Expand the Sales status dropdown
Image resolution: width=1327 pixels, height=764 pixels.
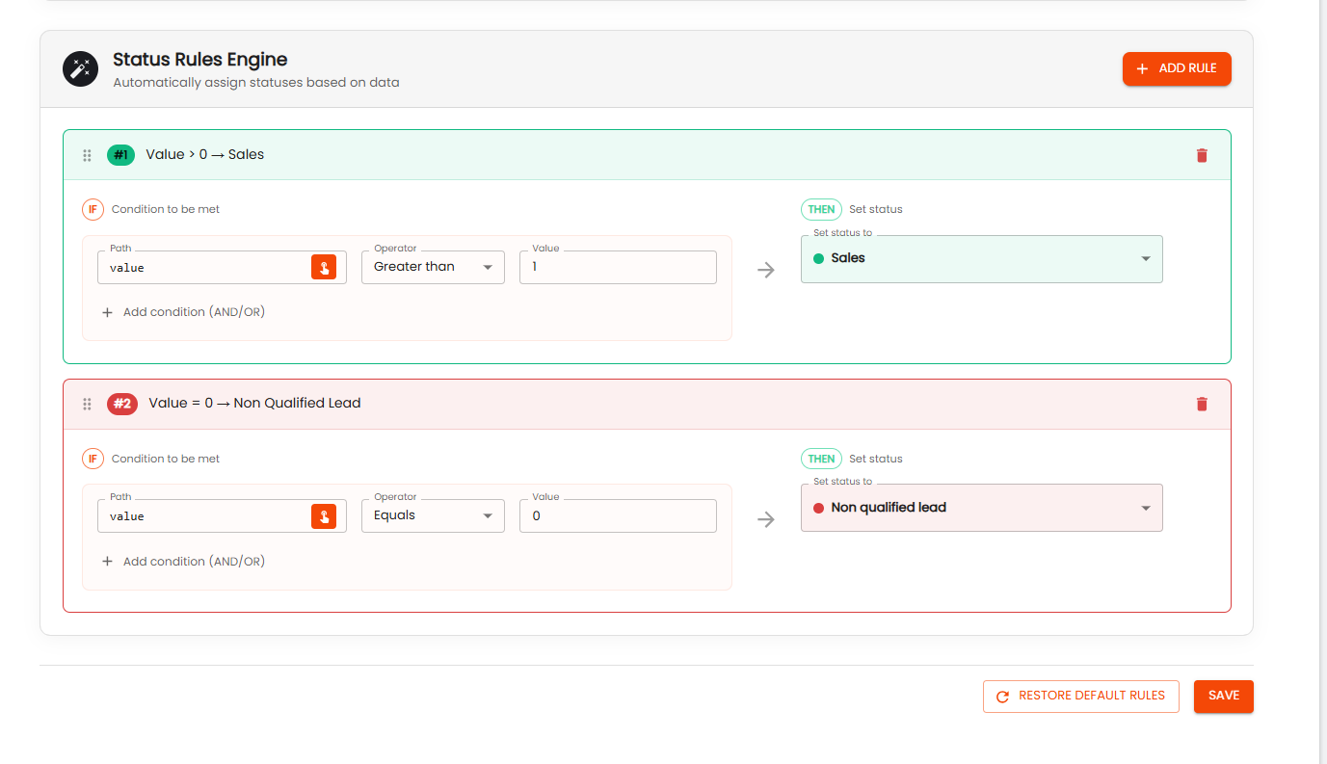[x=981, y=258]
